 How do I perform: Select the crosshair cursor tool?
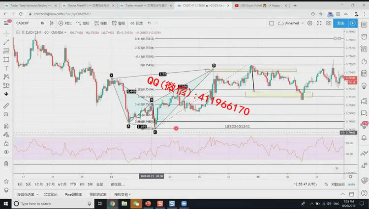[6, 33]
